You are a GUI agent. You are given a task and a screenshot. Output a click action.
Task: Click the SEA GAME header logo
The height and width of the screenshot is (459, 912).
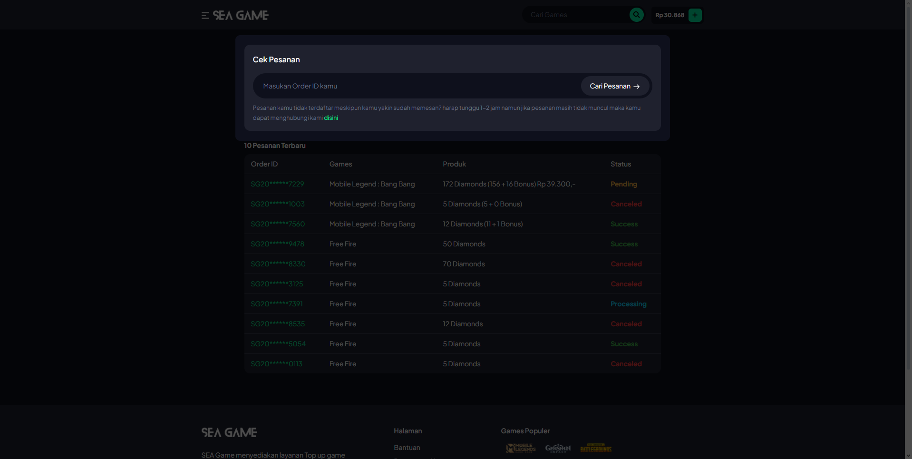point(241,15)
